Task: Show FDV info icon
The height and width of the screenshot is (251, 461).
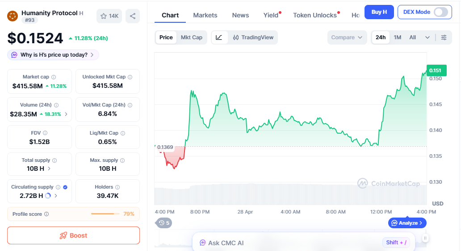Action: (45, 133)
